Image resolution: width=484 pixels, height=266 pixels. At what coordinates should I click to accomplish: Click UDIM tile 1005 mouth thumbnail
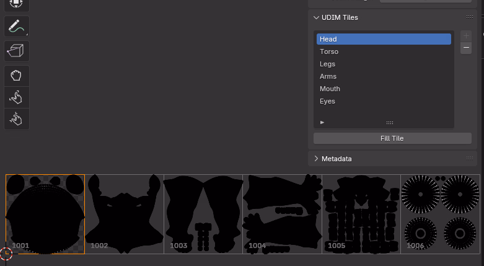(361, 214)
